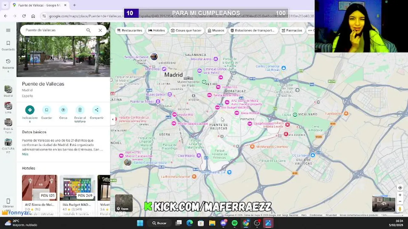Open the Puente de Vallecas header photo
Viewport: 408px width, 229px height.
coord(63,49)
